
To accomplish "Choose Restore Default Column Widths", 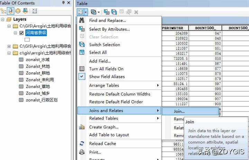I will (x=119, y=94).
